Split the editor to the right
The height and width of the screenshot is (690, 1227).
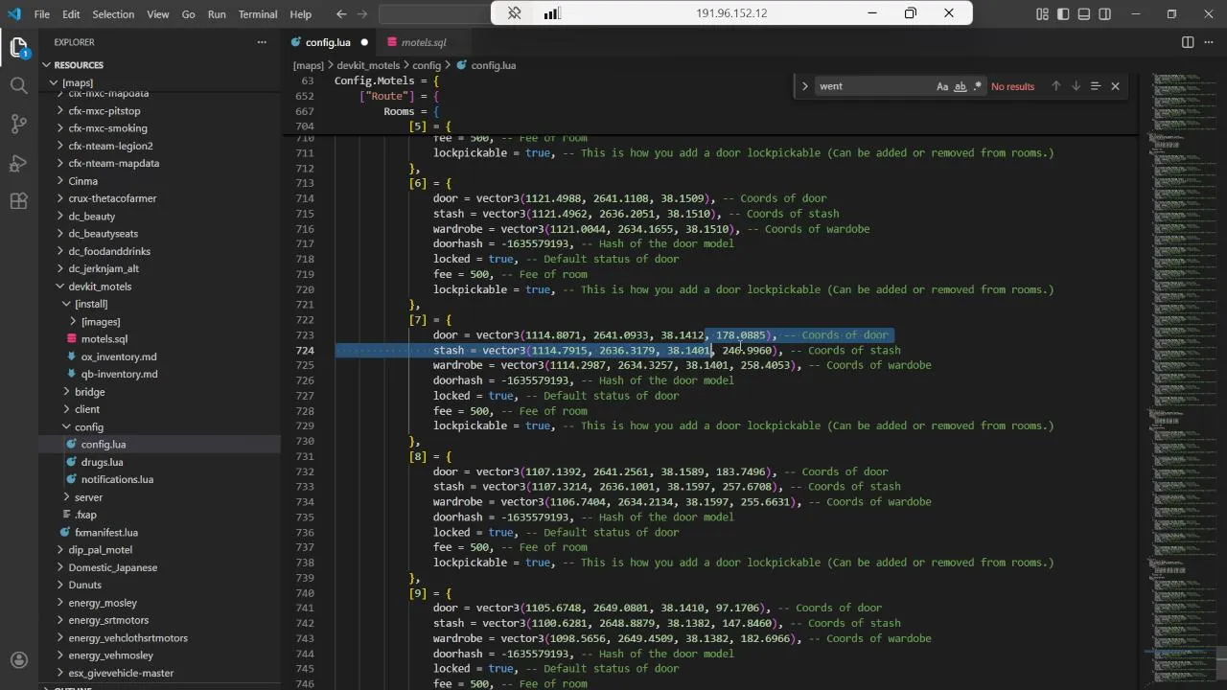tap(1188, 42)
